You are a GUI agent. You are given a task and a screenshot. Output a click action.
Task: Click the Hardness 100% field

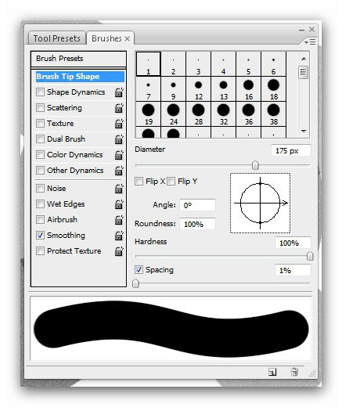point(293,243)
